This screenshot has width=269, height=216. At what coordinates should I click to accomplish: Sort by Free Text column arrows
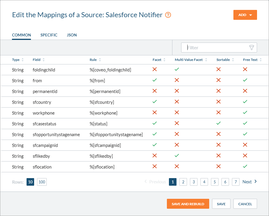coord(261,60)
